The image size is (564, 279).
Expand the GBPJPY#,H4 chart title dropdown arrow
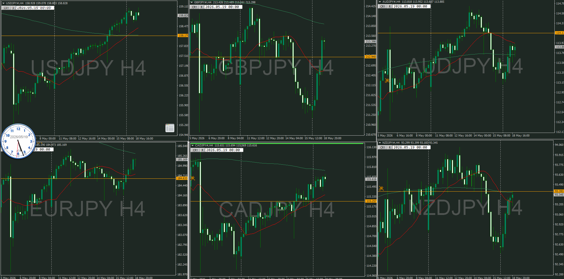point(192,2)
